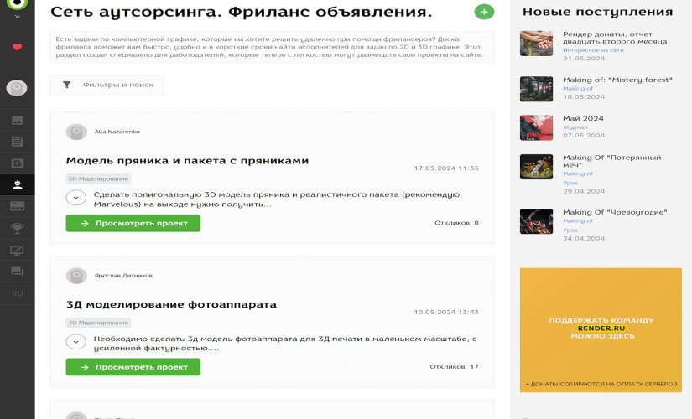Click date 10.05.2024 13:43

click(446, 312)
